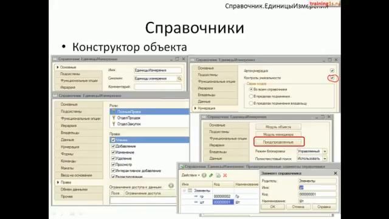Open the Полнотекстовый поиск dropdown arrow
This screenshot has height=219, width=389.
pos(325,158)
